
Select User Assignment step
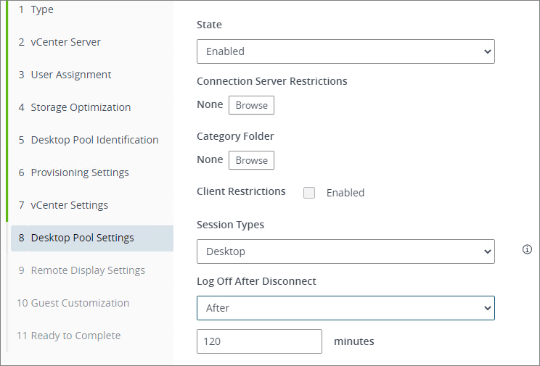coord(70,75)
